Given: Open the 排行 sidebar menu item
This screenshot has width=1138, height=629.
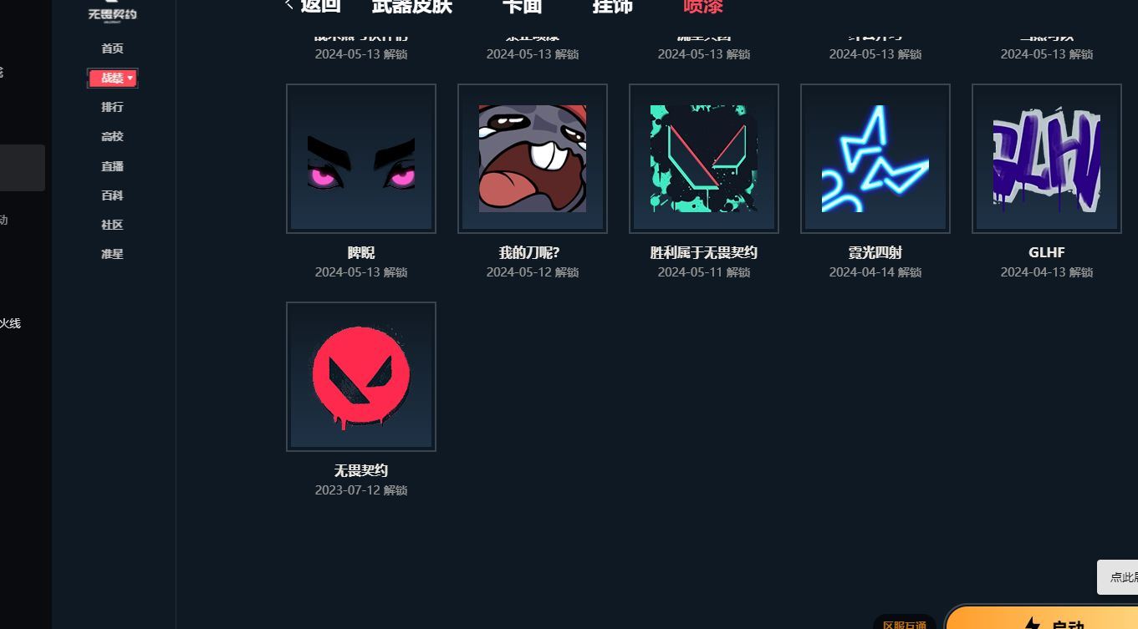Looking at the screenshot, I should [x=112, y=107].
